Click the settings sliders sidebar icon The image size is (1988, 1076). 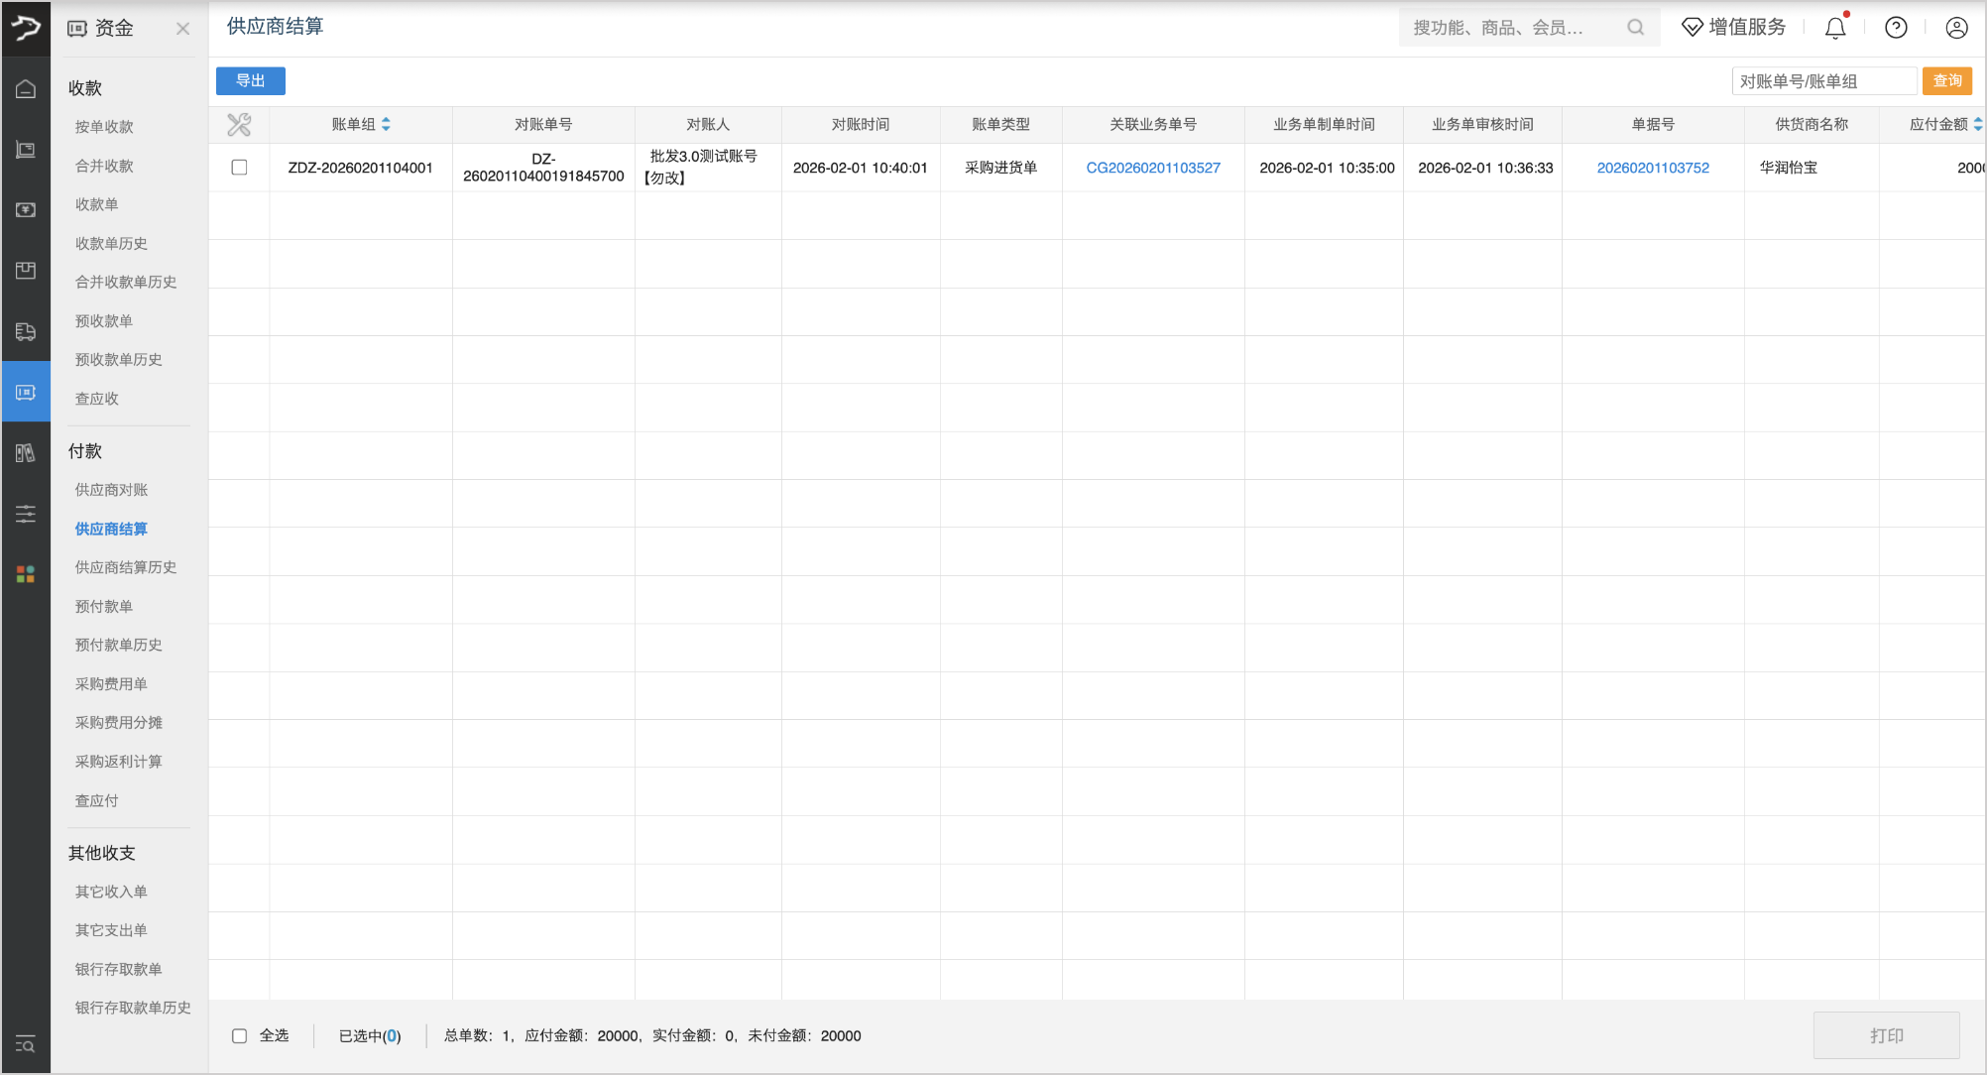pos(26,514)
